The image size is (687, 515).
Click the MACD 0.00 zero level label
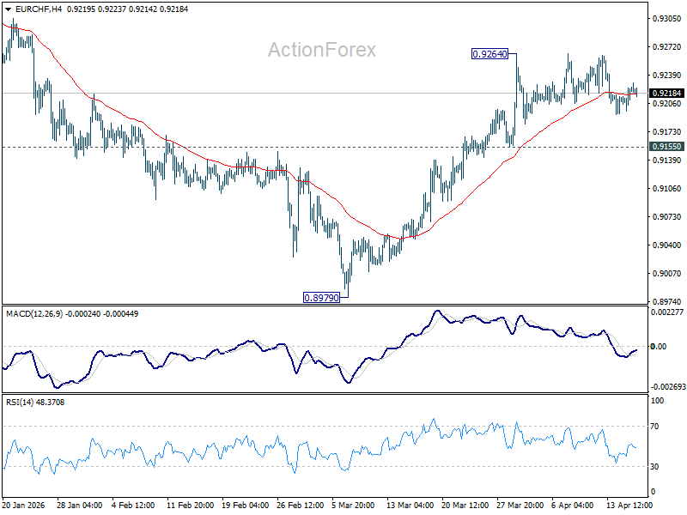coord(659,347)
